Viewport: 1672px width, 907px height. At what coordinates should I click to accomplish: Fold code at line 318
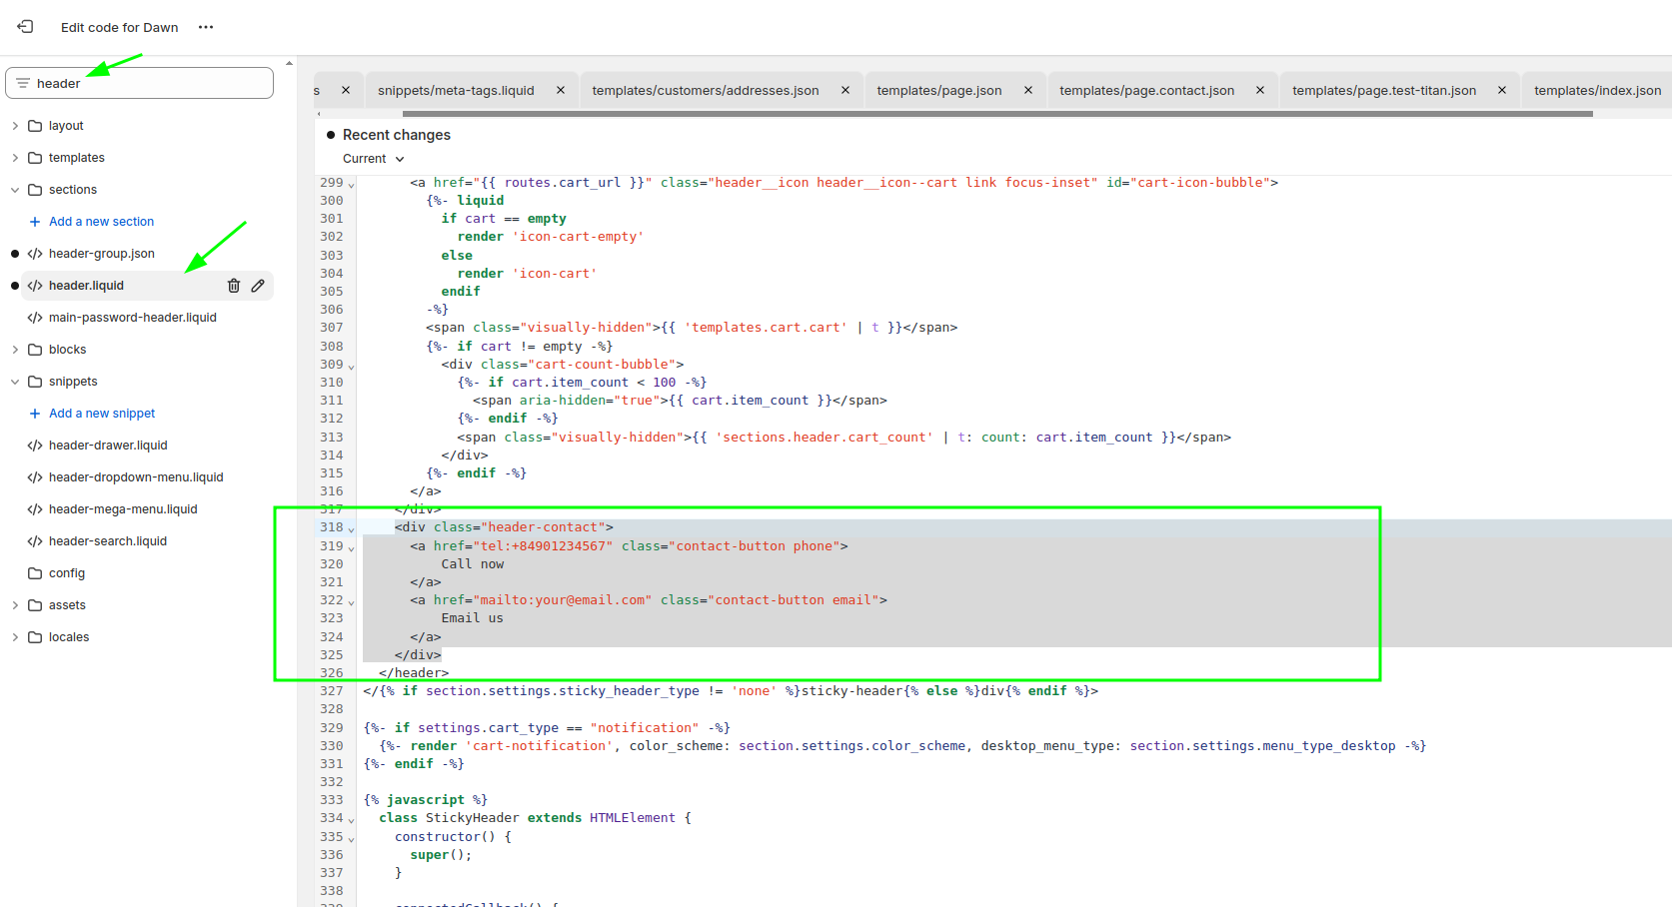(x=351, y=529)
